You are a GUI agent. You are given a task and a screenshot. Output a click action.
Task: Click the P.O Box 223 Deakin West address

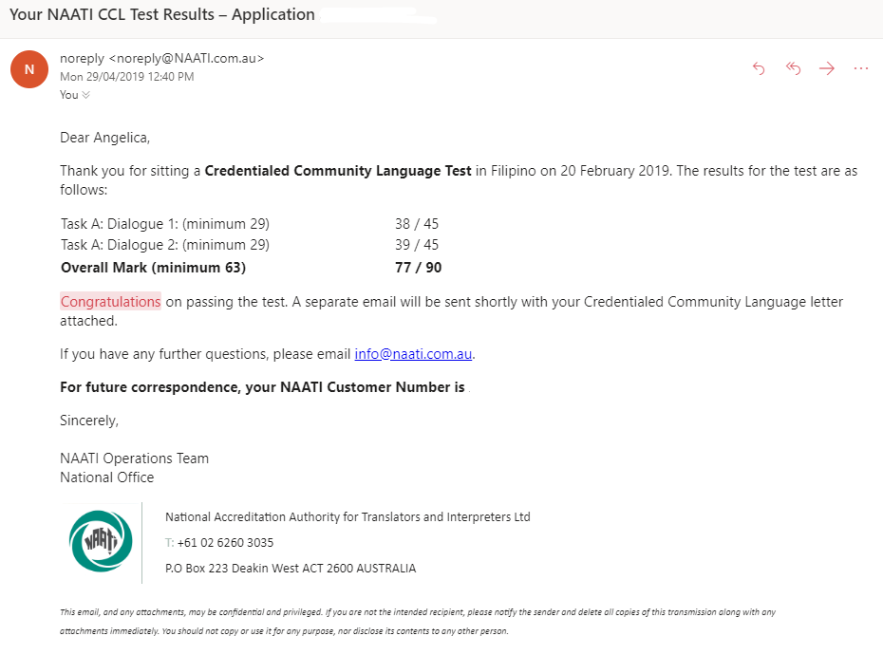tap(291, 569)
